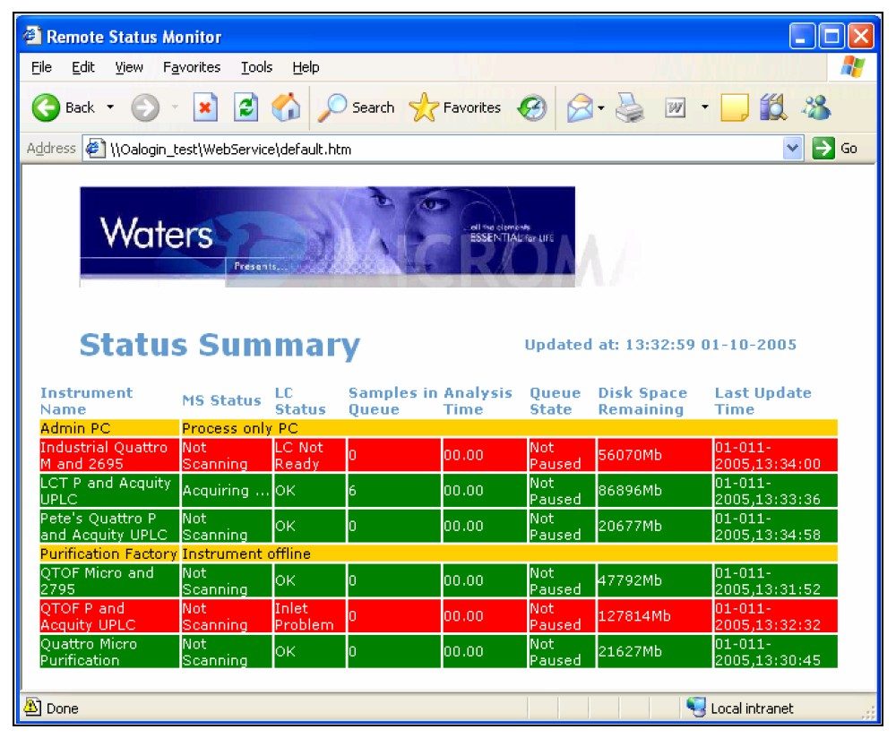Click the Windows logo throbber icon
Screen dimensions: 896x738
[x=852, y=67]
